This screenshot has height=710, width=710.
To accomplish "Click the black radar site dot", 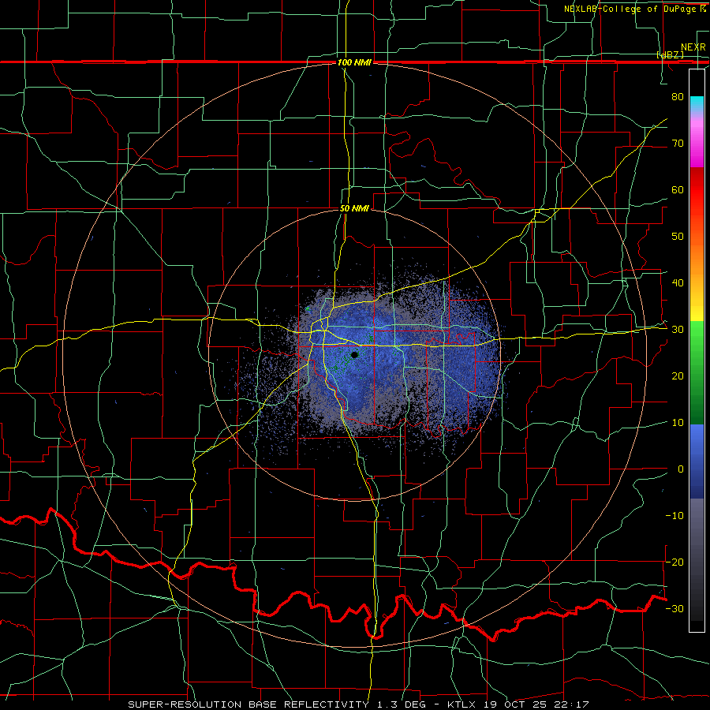I will [x=354, y=355].
